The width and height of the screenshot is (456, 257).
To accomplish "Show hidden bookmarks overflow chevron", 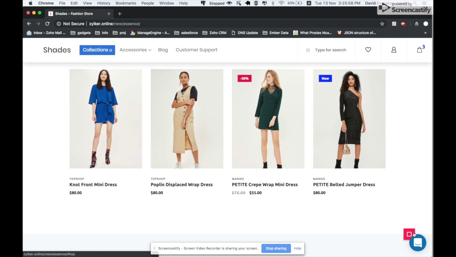I will pos(425,33).
